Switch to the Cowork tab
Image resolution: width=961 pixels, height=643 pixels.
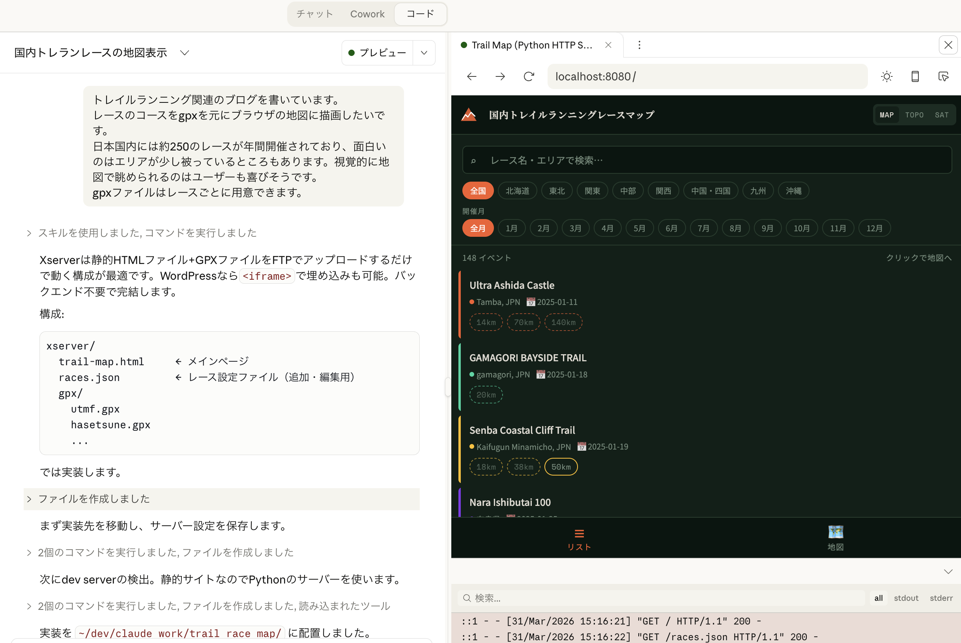pos(367,14)
